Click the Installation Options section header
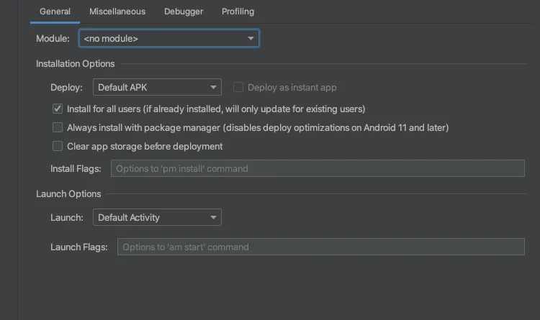 [76, 64]
